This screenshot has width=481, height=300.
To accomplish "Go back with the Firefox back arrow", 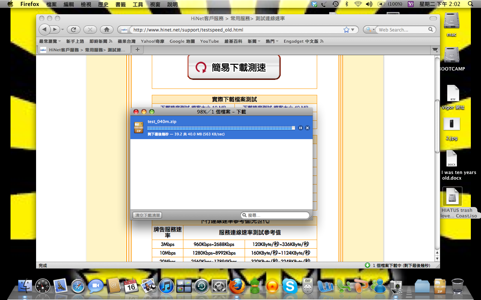I will (x=45, y=30).
